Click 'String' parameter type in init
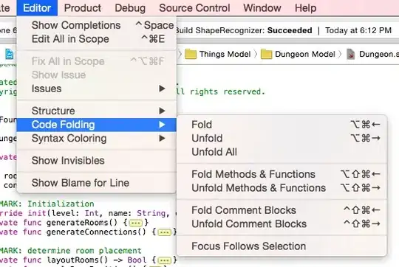Screen dimensions: 399x267 (151, 213)
